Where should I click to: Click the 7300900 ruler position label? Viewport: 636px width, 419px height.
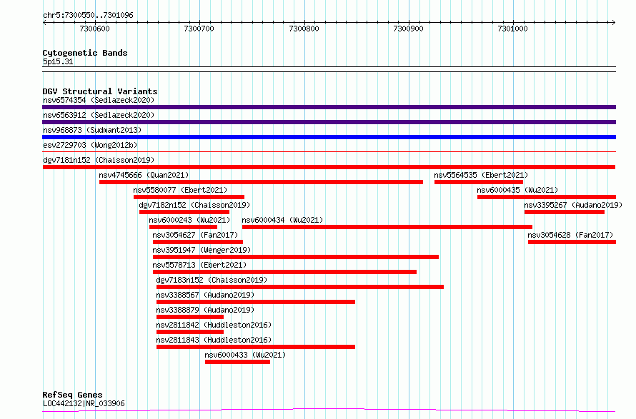coord(408,29)
